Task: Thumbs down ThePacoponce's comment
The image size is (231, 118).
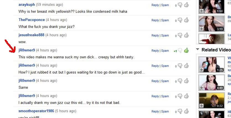Action: 180,20
